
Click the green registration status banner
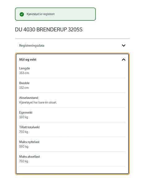[x=55, y=14]
